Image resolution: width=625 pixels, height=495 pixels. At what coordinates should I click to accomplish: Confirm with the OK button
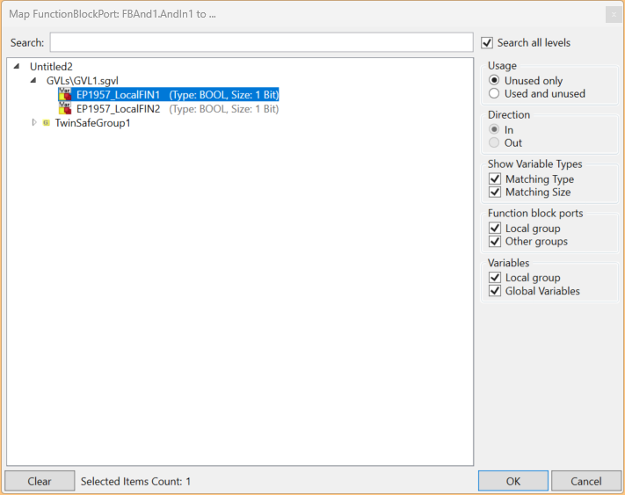(x=513, y=481)
